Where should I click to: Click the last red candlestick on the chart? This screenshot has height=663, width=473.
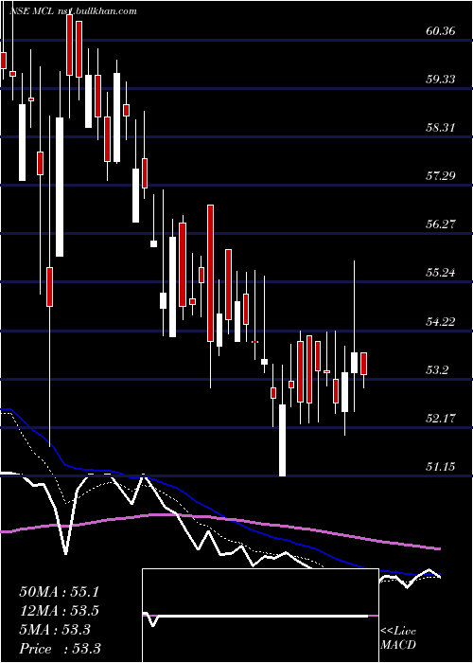tap(363, 363)
